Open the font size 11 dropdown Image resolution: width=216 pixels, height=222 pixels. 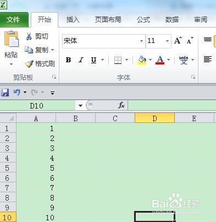click(x=167, y=41)
